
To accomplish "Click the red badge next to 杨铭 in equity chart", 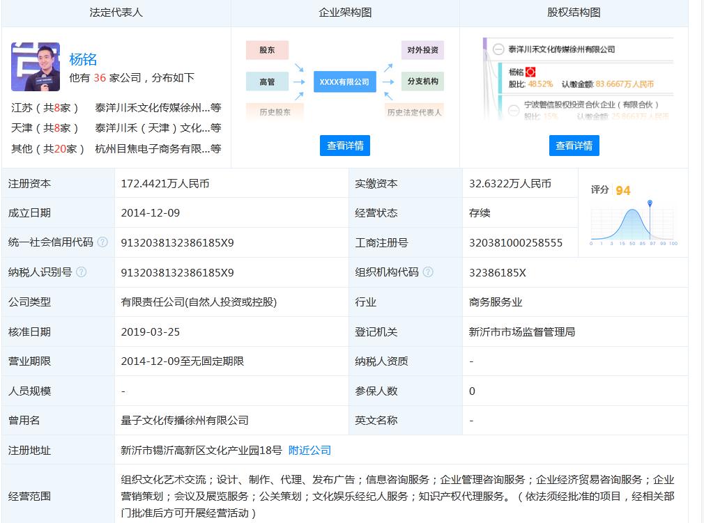I will [530, 72].
